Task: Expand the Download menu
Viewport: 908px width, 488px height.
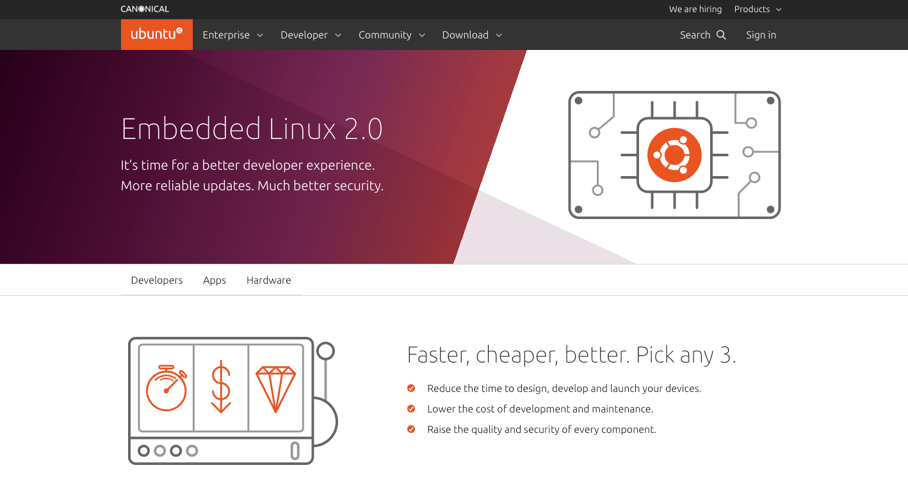Action: point(472,35)
